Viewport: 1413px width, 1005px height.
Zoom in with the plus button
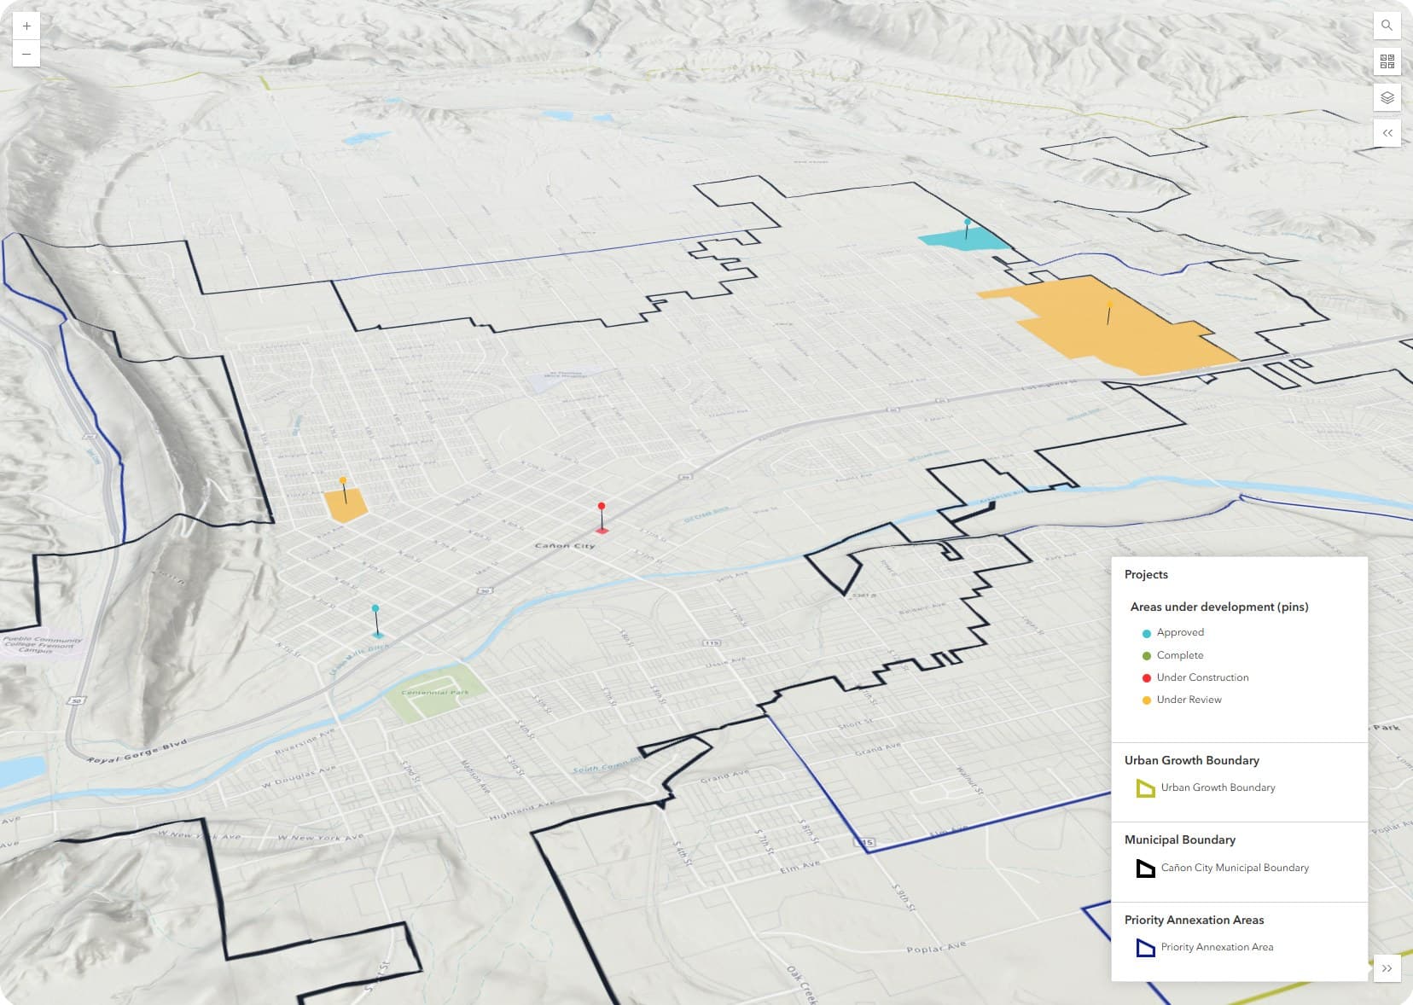26,26
